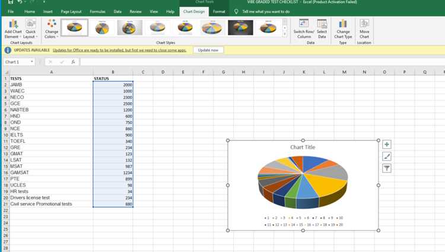This screenshot has width=445, height=252.
Task: Click the Undo arrow icon
Action: tap(20, 2)
